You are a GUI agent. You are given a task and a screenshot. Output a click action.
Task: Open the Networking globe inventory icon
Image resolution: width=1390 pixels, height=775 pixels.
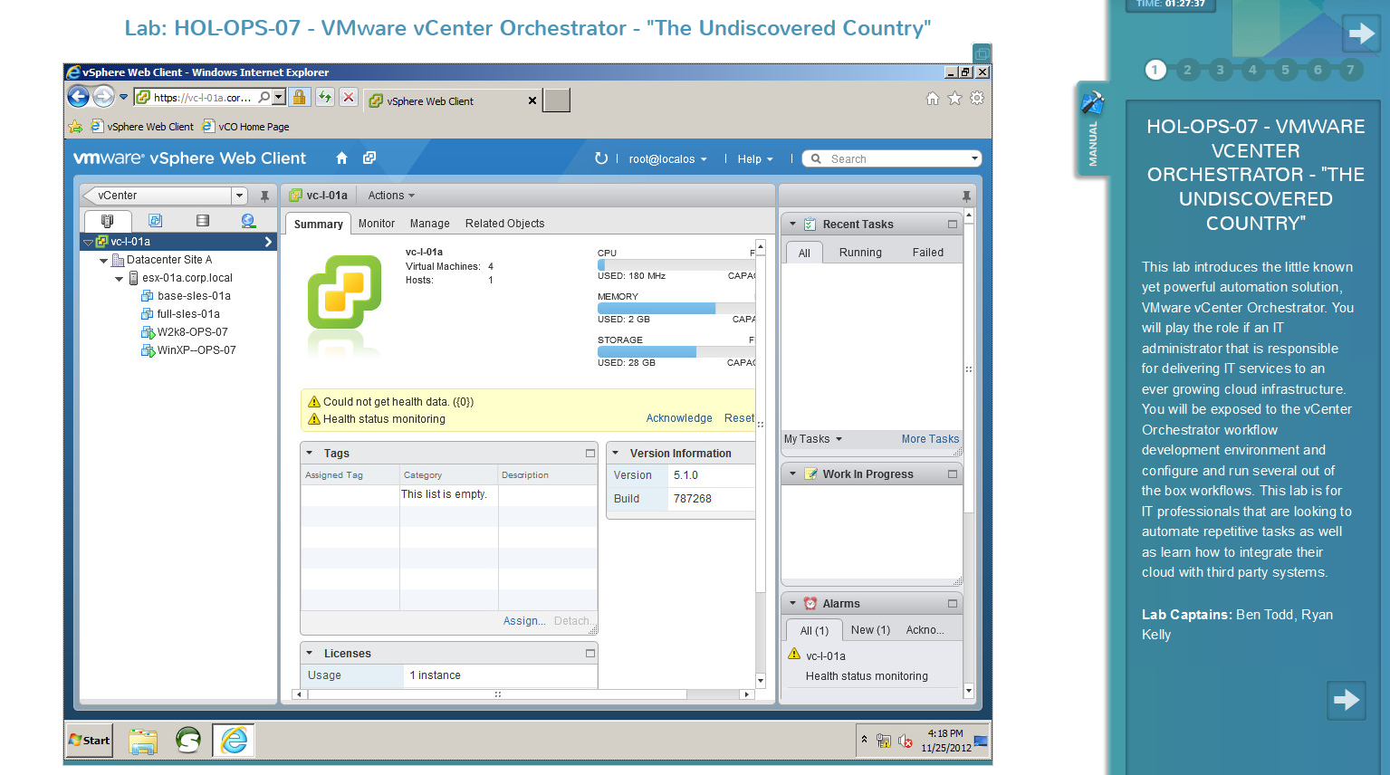(247, 220)
